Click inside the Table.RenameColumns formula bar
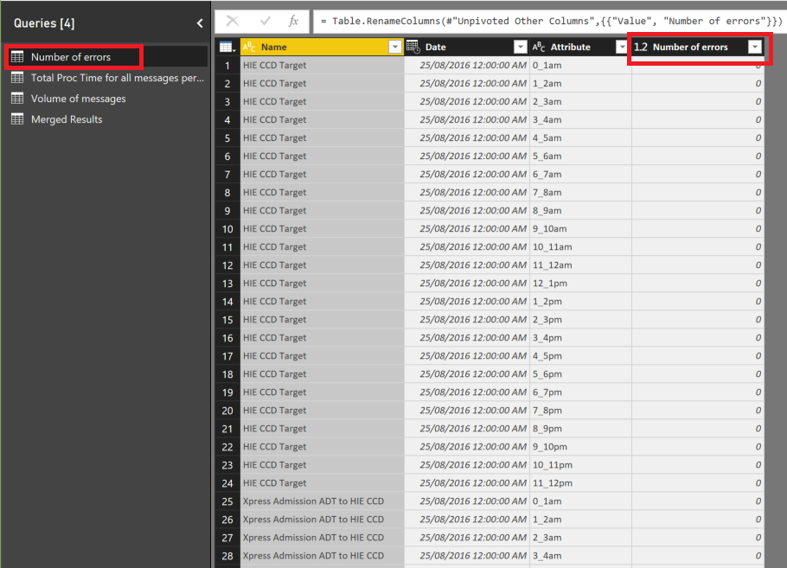Image resolution: width=787 pixels, height=568 pixels. pyautogui.click(x=549, y=21)
